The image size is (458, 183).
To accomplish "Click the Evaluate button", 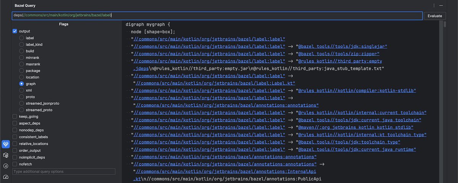I will [435, 16].
